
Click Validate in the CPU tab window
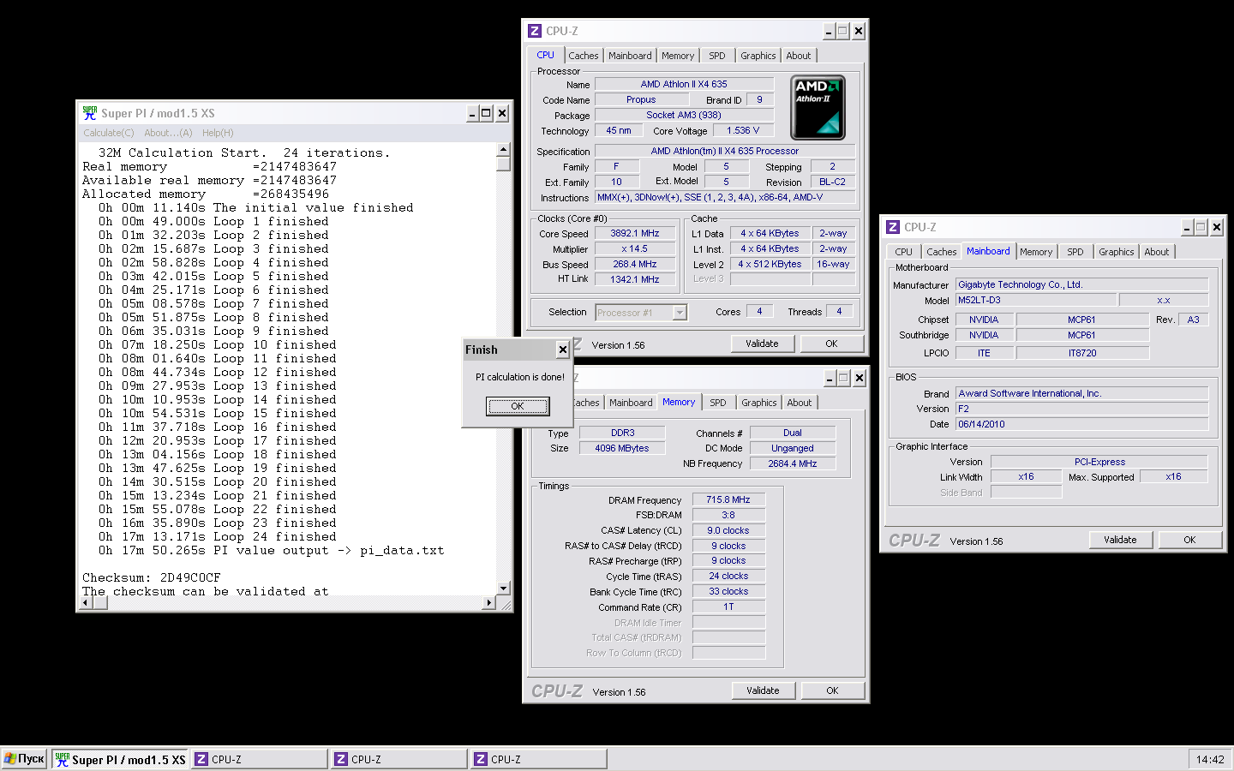(762, 344)
